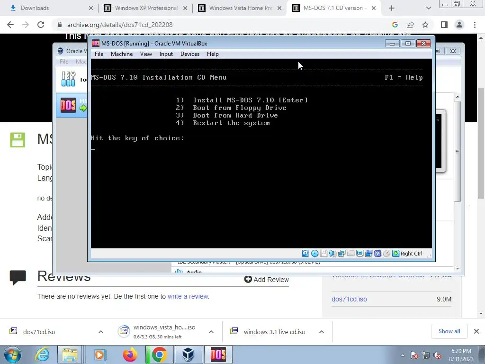This screenshot has width=485, height=364.
Task: Open the File menu in MS-DOS VM window
Action: click(99, 54)
